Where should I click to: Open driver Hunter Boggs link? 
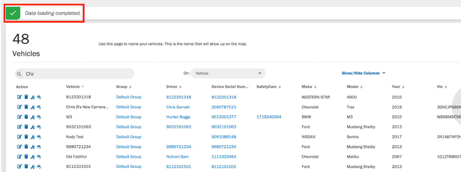pos(178,117)
